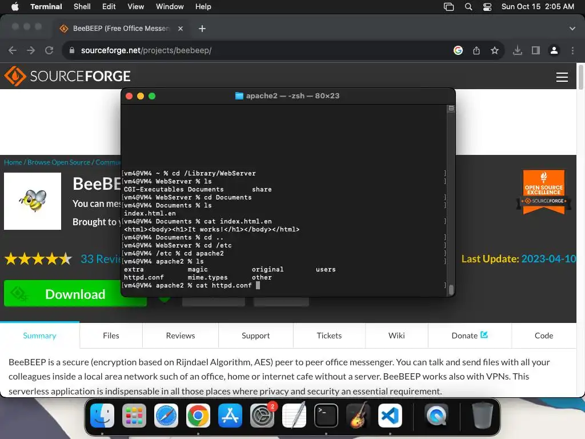Follow the Browse Open Source breadcrumb
This screenshot has height=439, width=585.
point(59,162)
